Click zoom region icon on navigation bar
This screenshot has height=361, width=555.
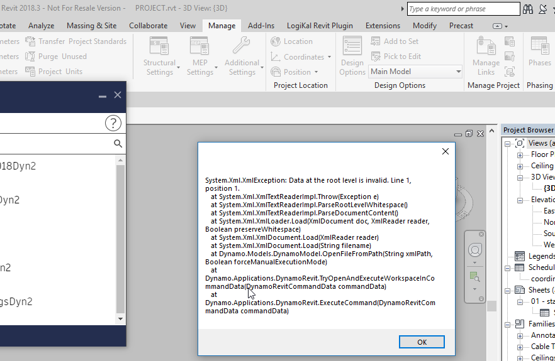coord(474,277)
